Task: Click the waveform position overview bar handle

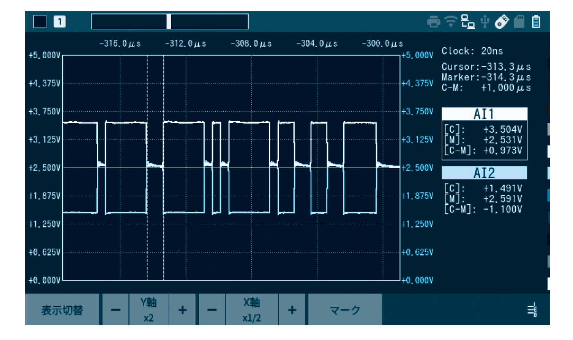Action: (x=169, y=22)
